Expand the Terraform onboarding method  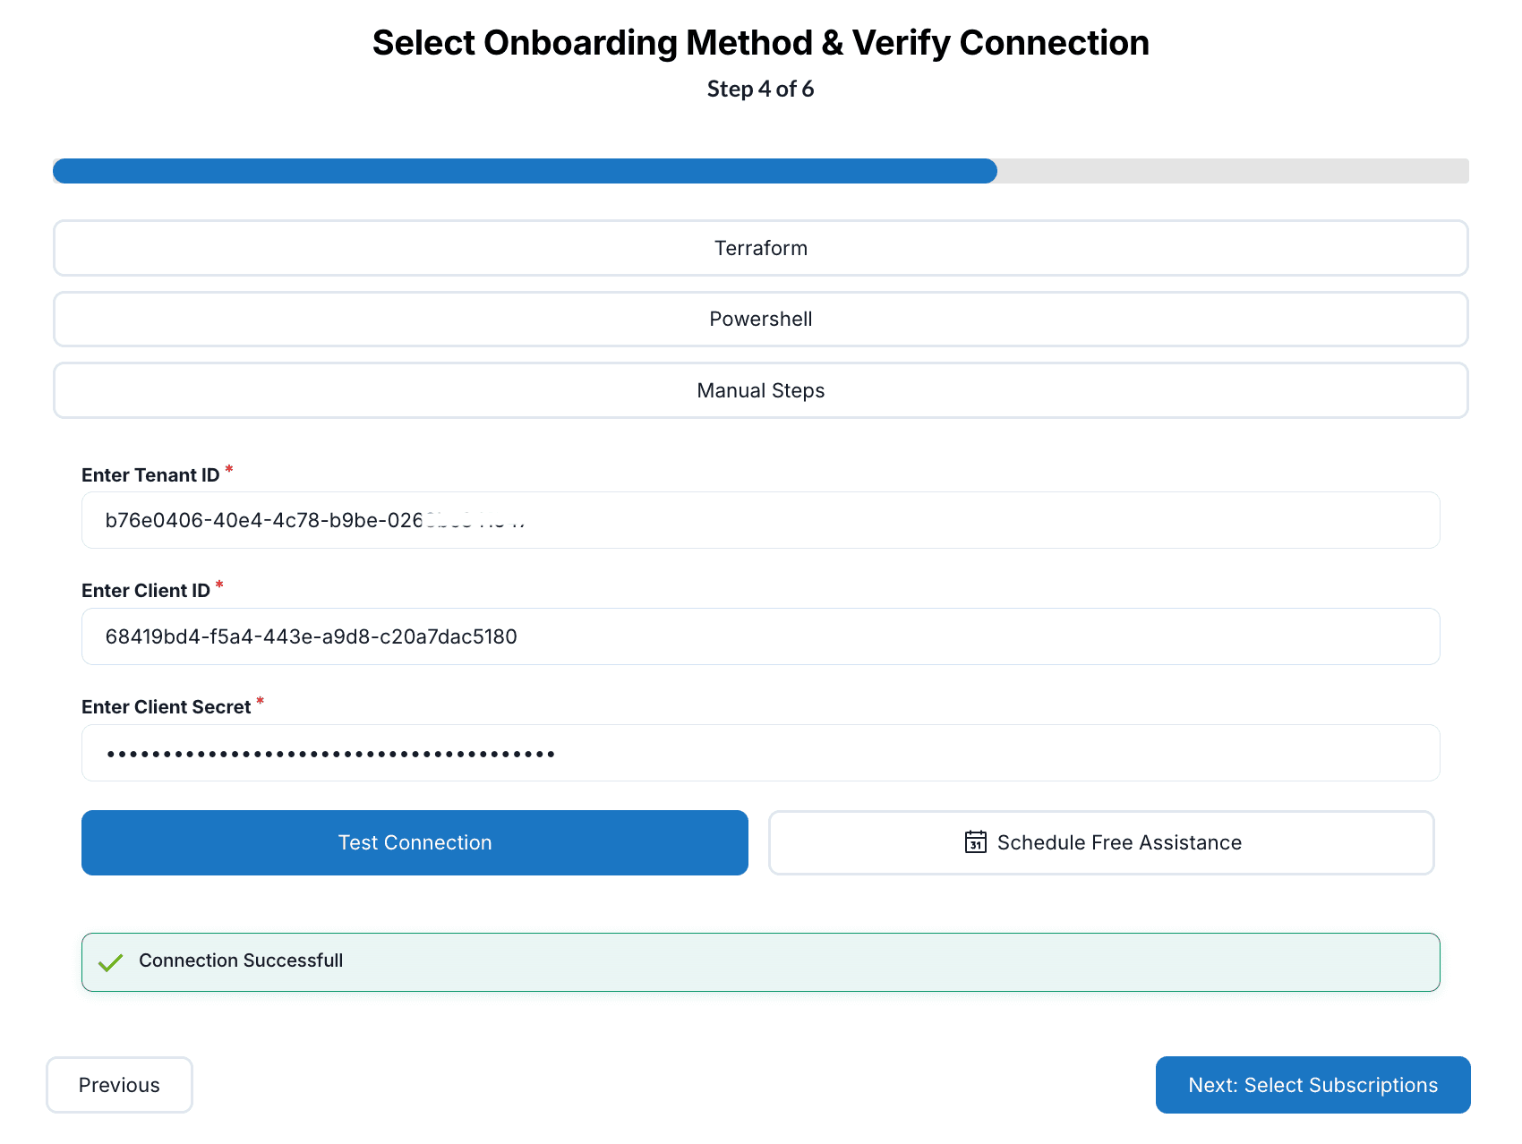760,248
